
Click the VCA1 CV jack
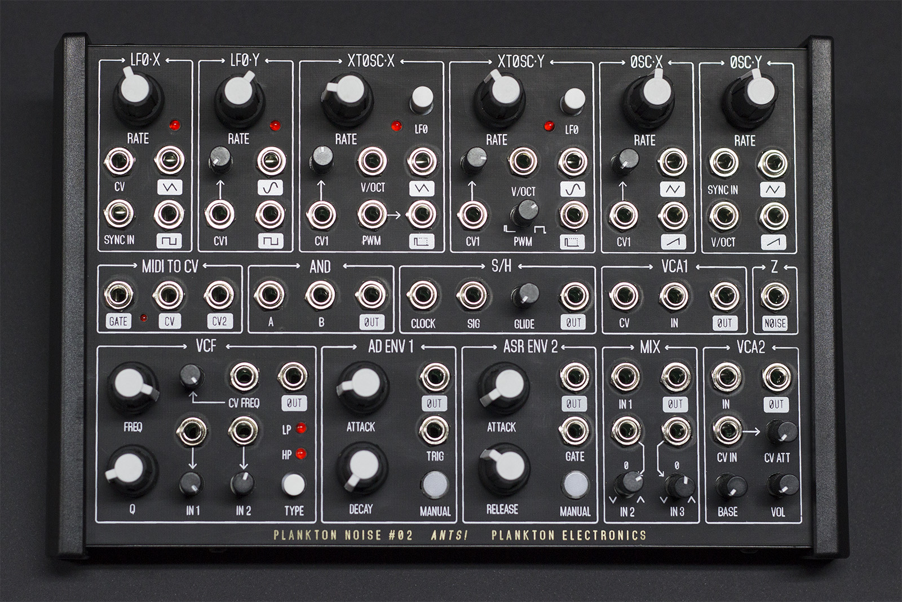(x=624, y=296)
